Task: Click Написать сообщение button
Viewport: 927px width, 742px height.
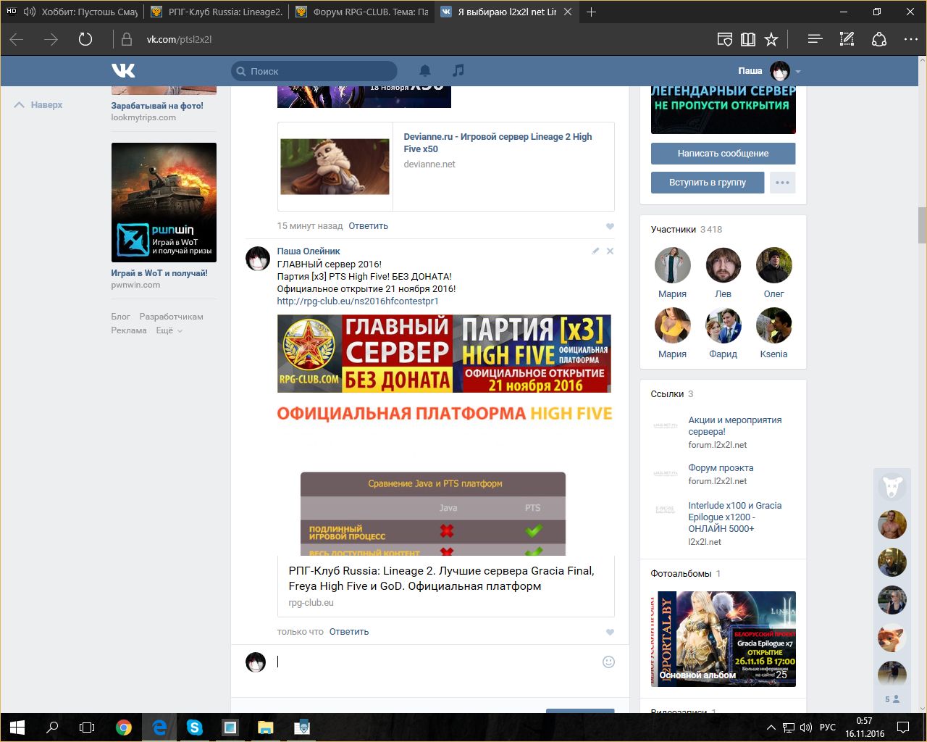Action: [x=723, y=154]
